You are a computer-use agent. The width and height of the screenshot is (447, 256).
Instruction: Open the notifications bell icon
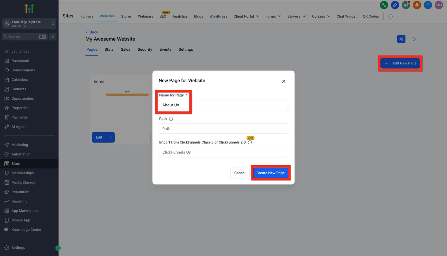[x=417, y=5]
